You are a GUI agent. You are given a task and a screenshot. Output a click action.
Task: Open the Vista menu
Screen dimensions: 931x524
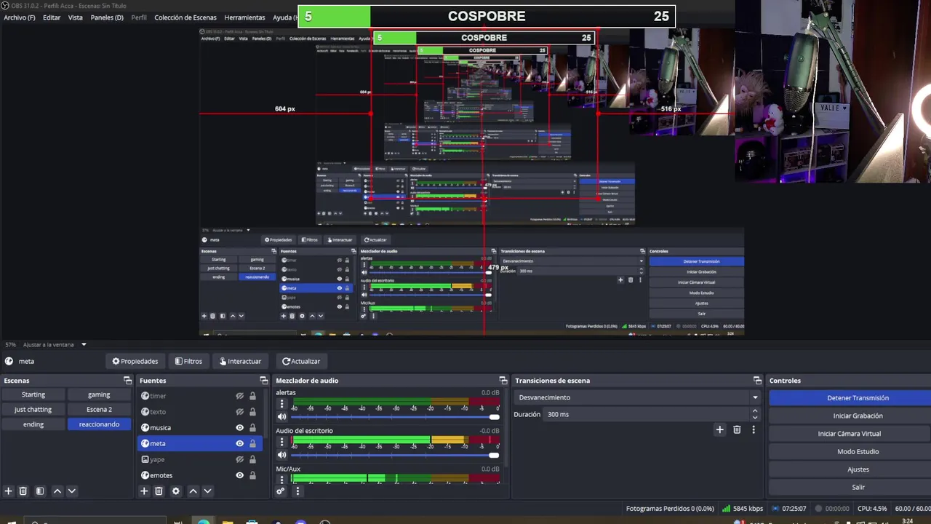pos(76,17)
